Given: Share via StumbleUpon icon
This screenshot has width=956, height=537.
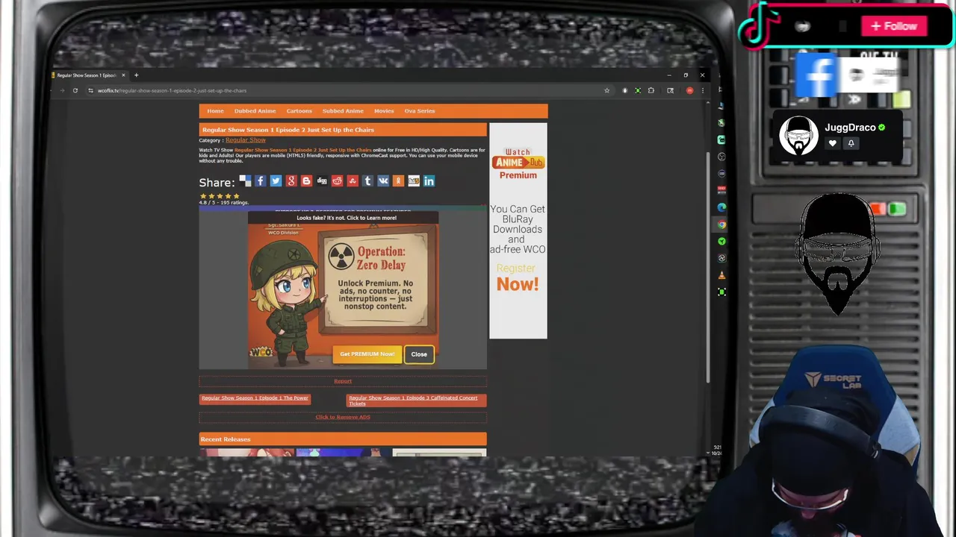Looking at the screenshot, I should pyautogui.click(x=353, y=181).
